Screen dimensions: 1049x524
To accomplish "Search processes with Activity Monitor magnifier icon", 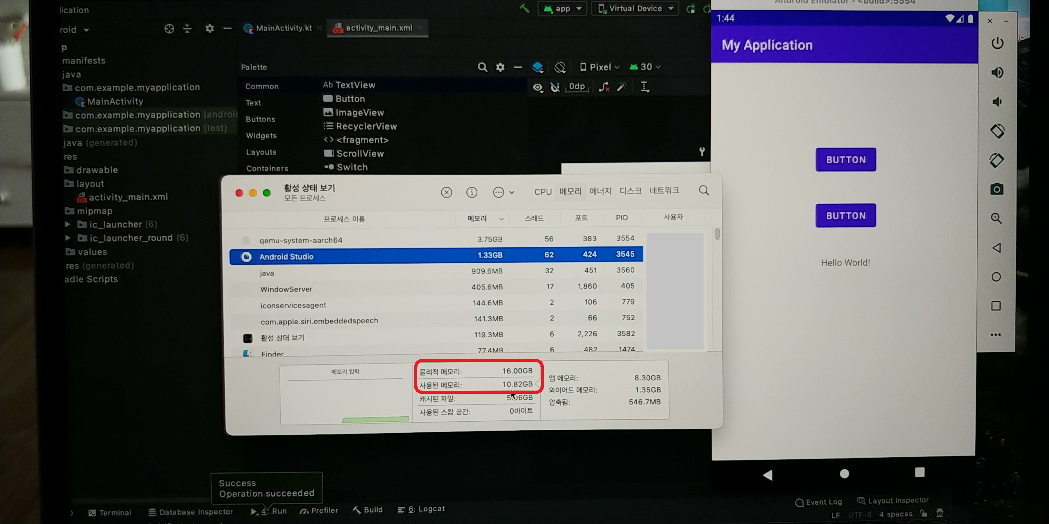I will tap(704, 190).
